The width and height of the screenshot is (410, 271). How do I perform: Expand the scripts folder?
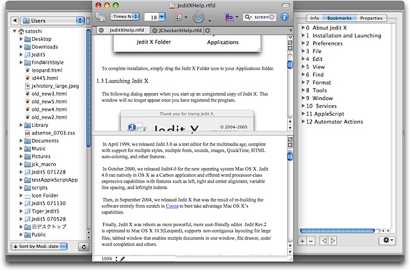21,188
